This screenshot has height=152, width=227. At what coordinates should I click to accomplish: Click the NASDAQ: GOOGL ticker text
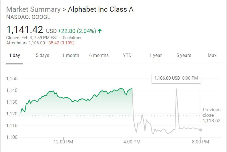[x=28, y=17]
